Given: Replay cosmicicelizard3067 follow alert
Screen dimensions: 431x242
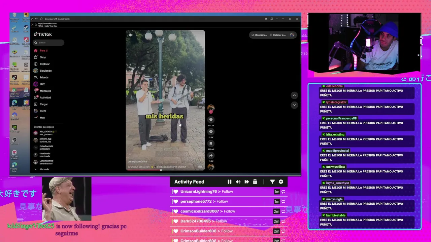Looking at the screenshot, I should pyautogui.click(x=283, y=211).
